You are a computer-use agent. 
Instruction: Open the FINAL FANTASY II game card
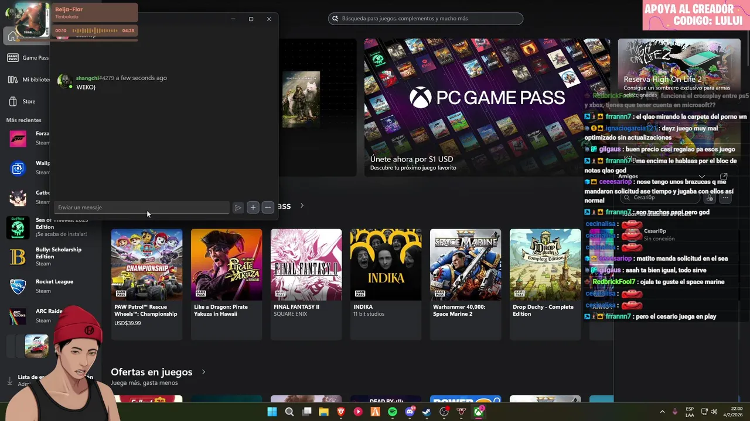pos(306,284)
